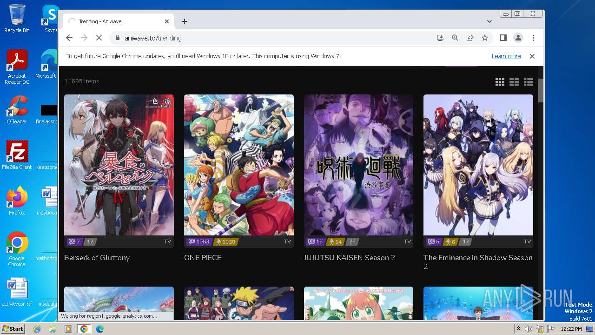Click ONE PIECE dub count 1030 badge
This screenshot has height=335, width=595.
tap(225, 241)
